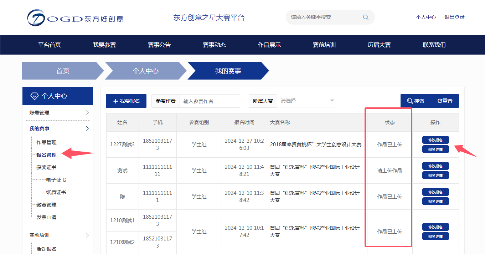Image resolution: width=485 pixels, height=254 pixels.
Task: Click 退出登录 at the top right
Action: 454,17
